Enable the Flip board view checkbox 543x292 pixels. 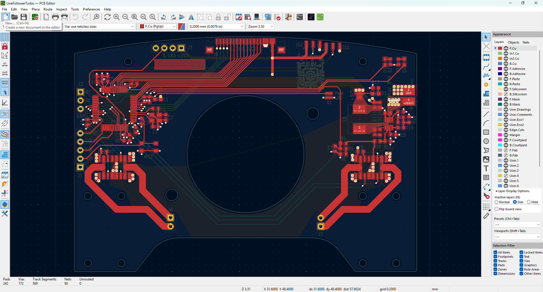click(x=496, y=209)
